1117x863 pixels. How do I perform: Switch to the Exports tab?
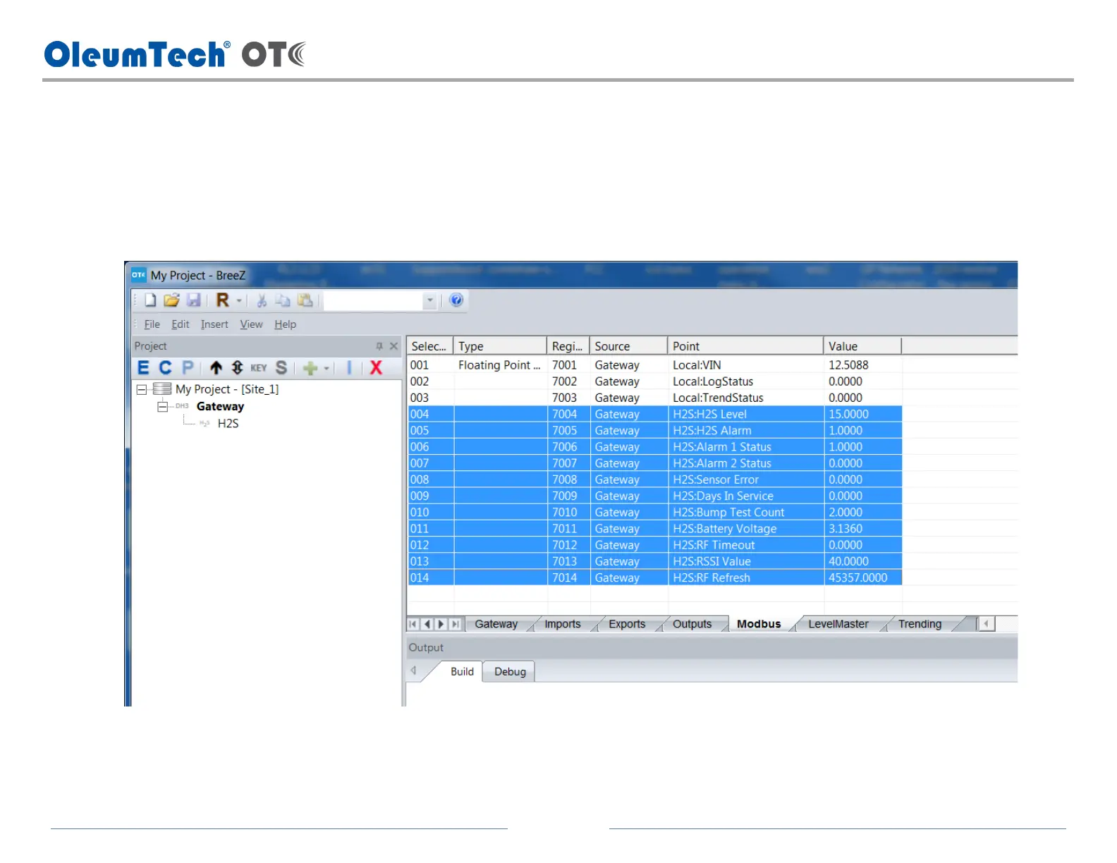point(628,624)
